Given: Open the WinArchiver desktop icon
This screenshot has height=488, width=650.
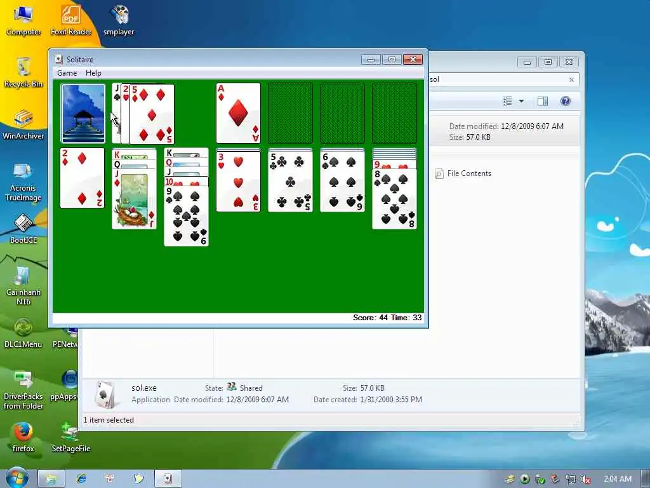Looking at the screenshot, I should pos(23,125).
